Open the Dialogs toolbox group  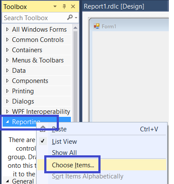pos(37,101)
